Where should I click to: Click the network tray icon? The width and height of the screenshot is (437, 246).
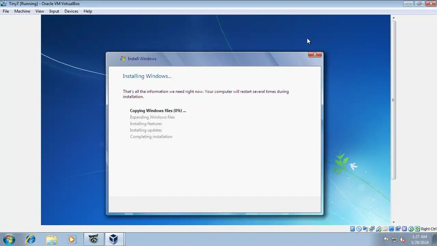(x=394, y=240)
